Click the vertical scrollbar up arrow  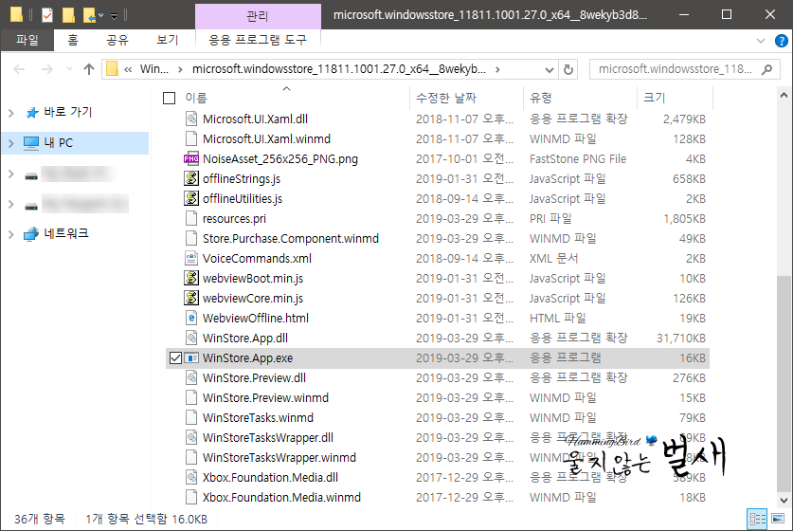pos(784,95)
